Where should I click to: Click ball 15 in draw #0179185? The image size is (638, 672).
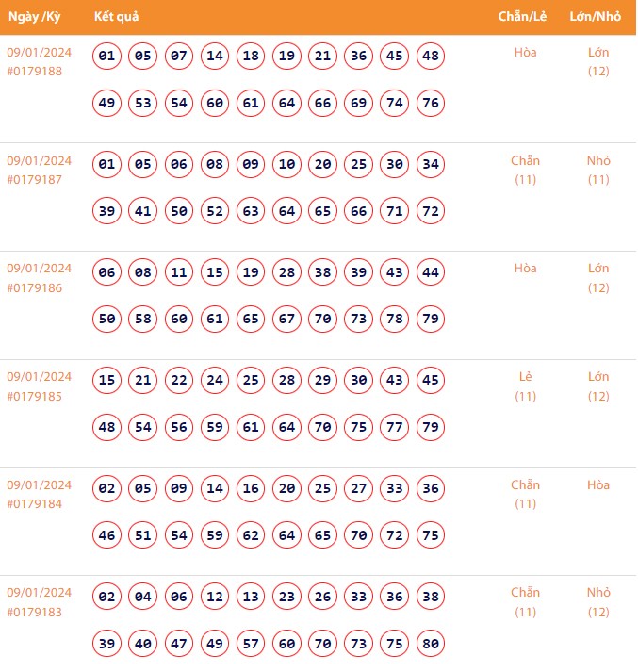pyautogui.click(x=107, y=381)
